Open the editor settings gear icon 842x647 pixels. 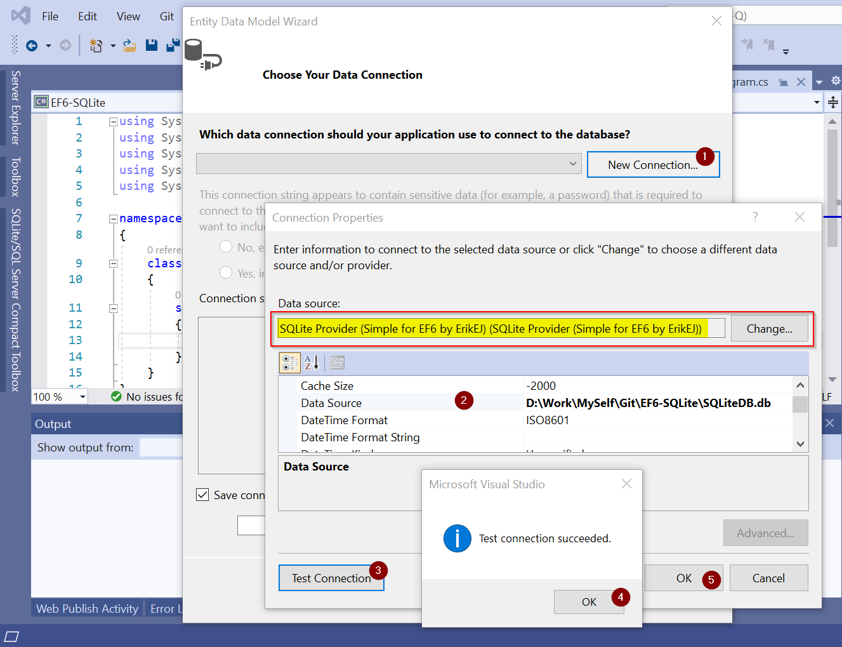click(836, 81)
